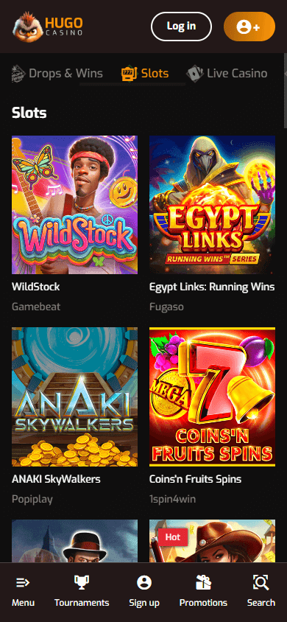Viewport: 287px width, 622px height.
Task: Click the ANAKI SkyWalkers title text
Action: pos(56,479)
